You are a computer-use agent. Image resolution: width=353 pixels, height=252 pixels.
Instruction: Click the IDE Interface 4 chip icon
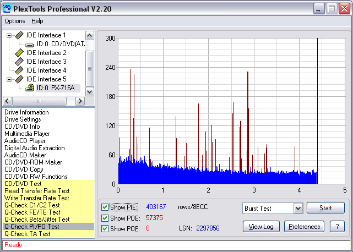pyautogui.click(x=19, y=70)
